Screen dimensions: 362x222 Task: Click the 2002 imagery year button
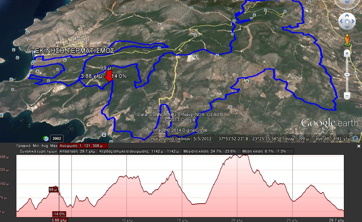click(57, 138)
